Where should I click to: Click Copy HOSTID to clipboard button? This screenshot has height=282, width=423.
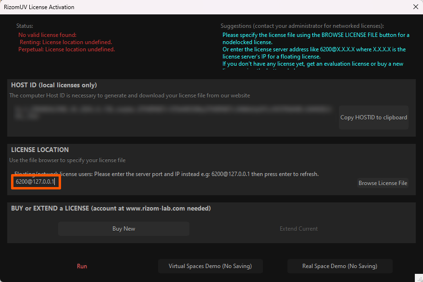tap(373, 117)
